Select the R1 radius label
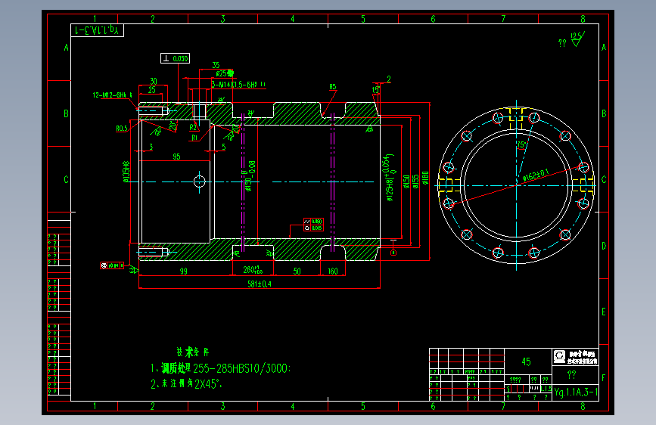The height and width of the screenshot is (425, 656). [194, 138]
